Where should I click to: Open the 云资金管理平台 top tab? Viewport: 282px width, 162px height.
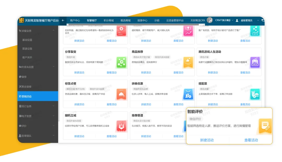pos(175,20)
